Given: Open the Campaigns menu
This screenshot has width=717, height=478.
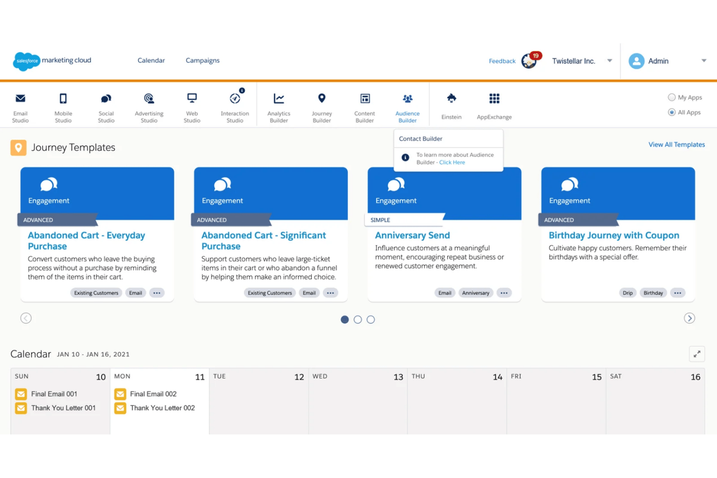Looking at the screenshot, I should [203, 61].
